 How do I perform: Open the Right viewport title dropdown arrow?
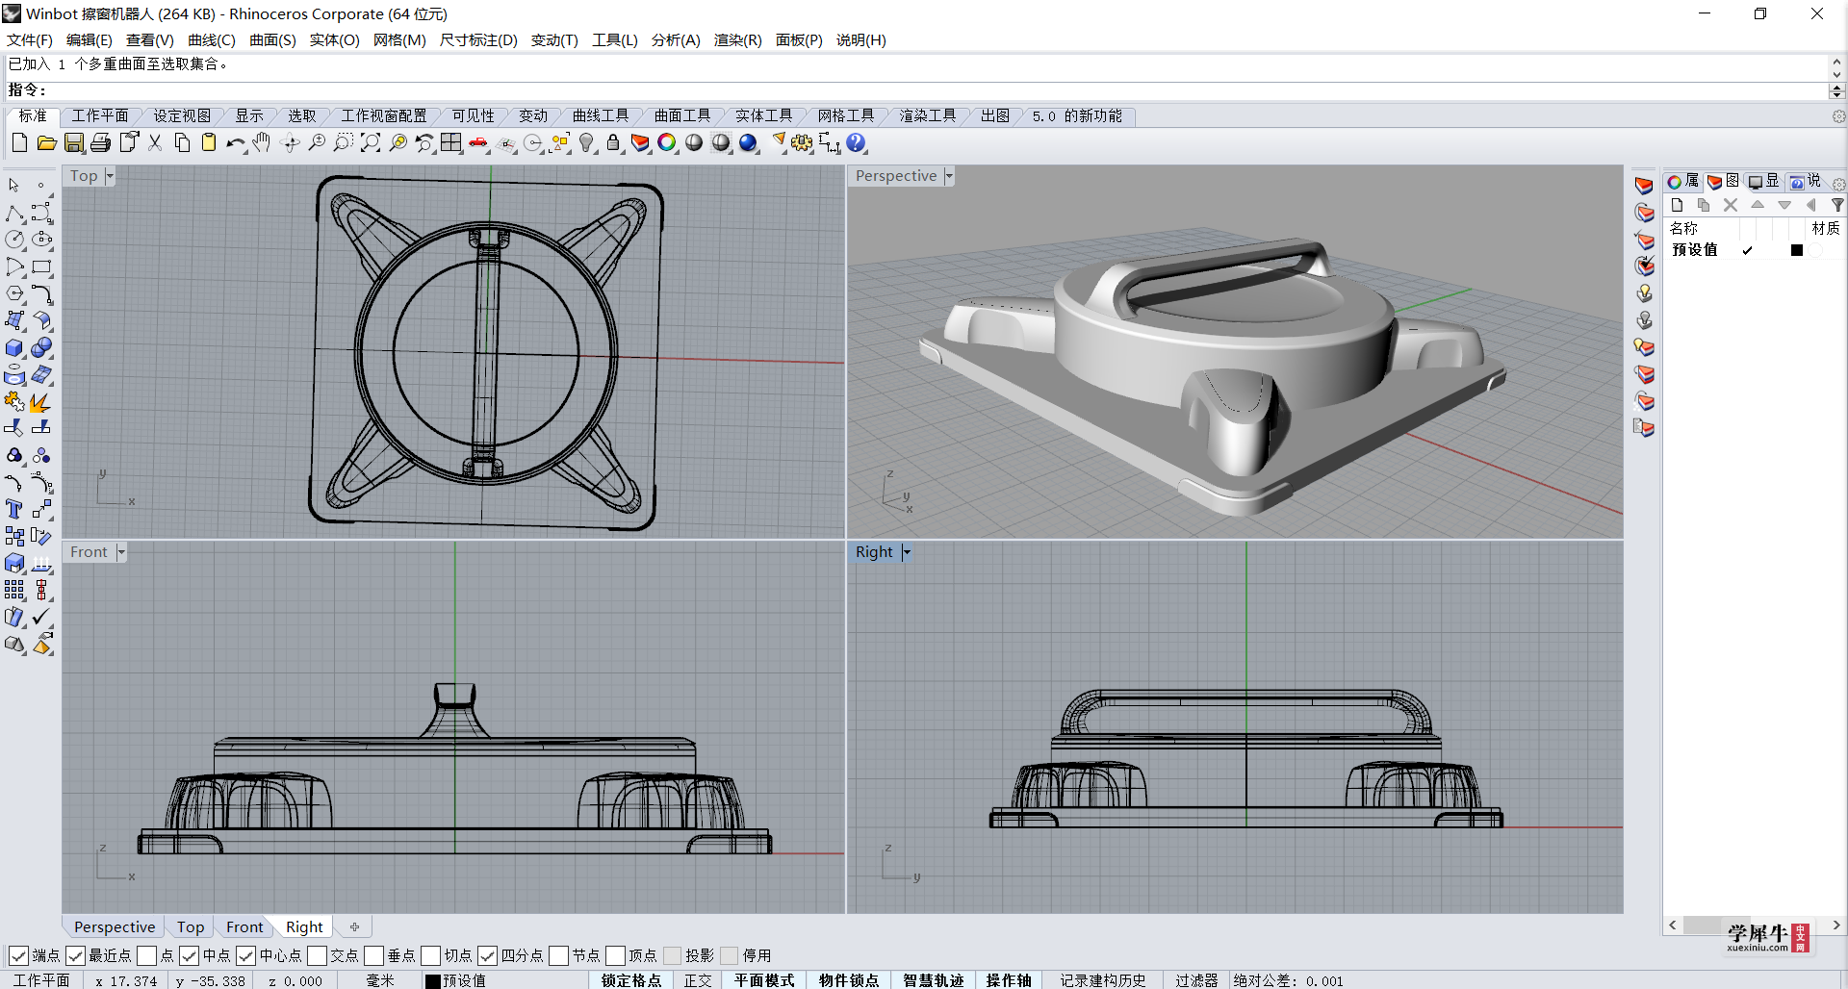(906, 552)
